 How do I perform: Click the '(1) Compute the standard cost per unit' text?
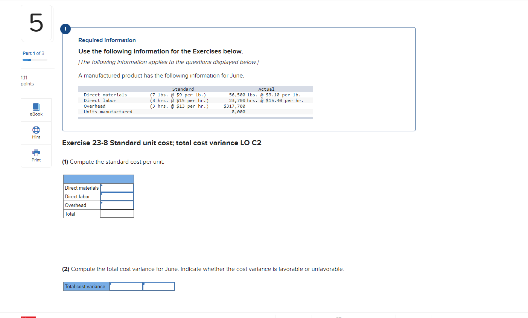[x=113, y=162]
